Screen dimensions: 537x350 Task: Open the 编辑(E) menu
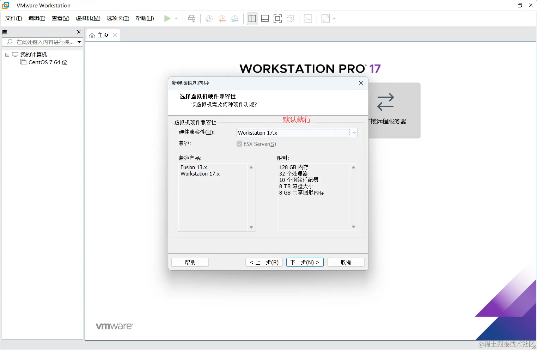[37, 18]
